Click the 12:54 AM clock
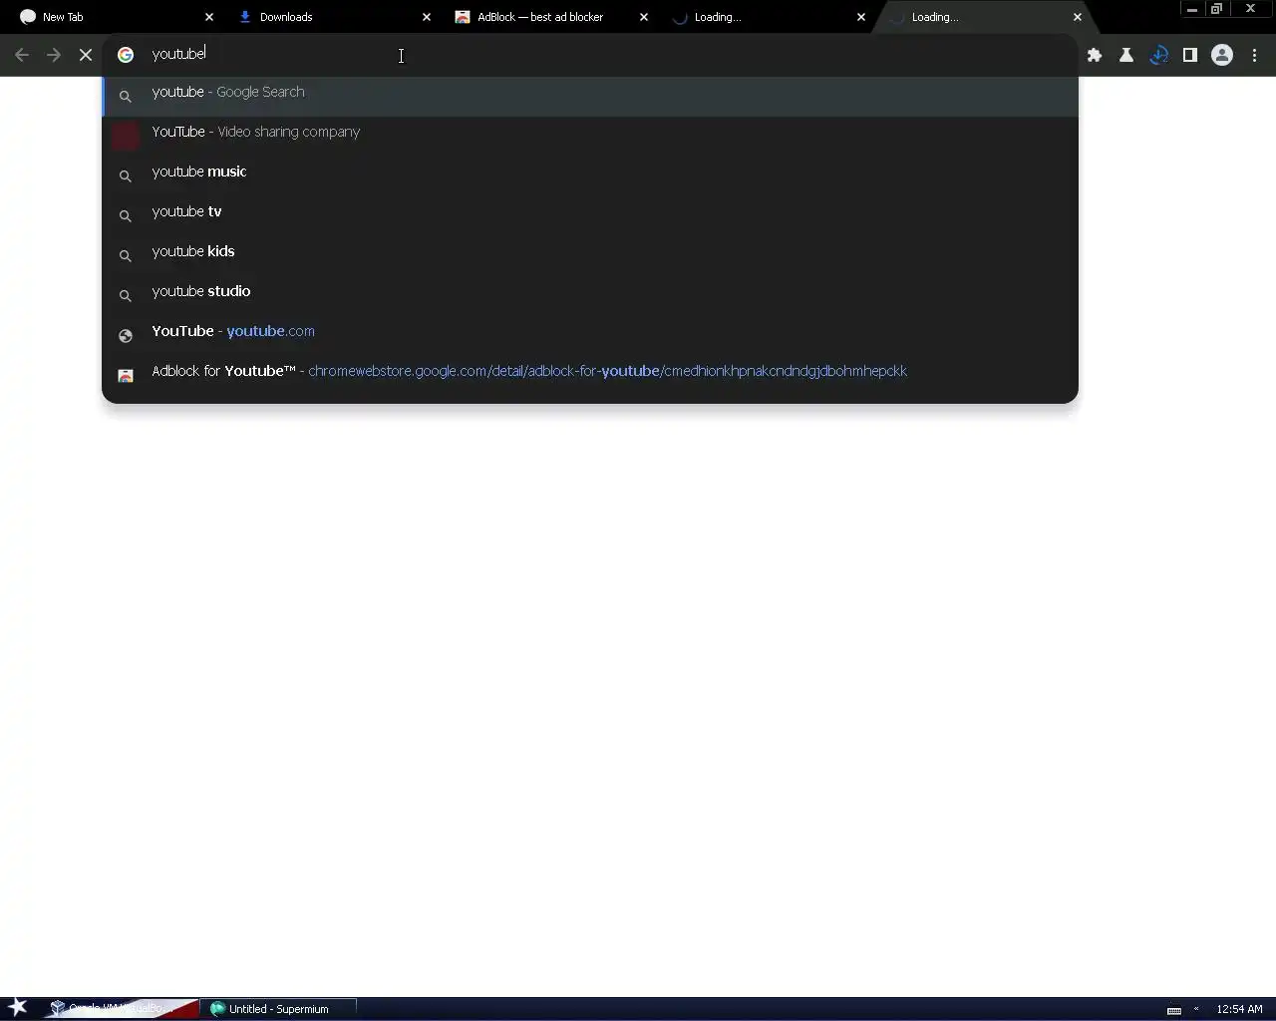 1239,1009
